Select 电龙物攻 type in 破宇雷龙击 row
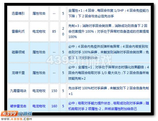This screenshot has width=158, height=121. point(39,106)
